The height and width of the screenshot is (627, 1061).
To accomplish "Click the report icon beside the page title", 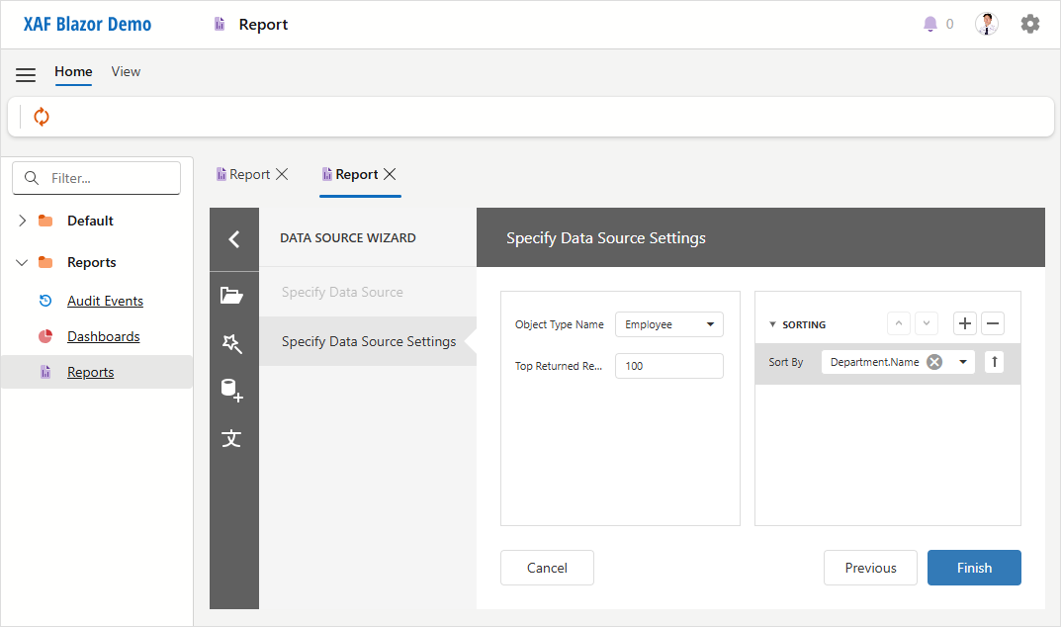I will click(220, 25).
